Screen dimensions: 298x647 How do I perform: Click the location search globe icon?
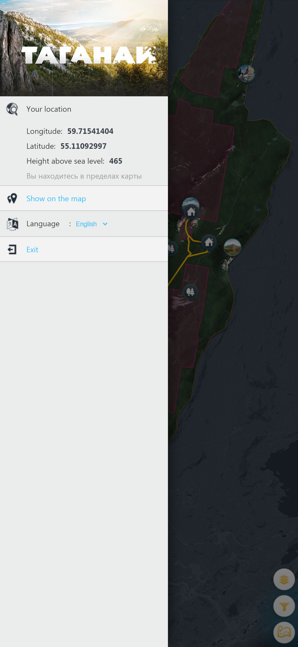pos(12,109)
